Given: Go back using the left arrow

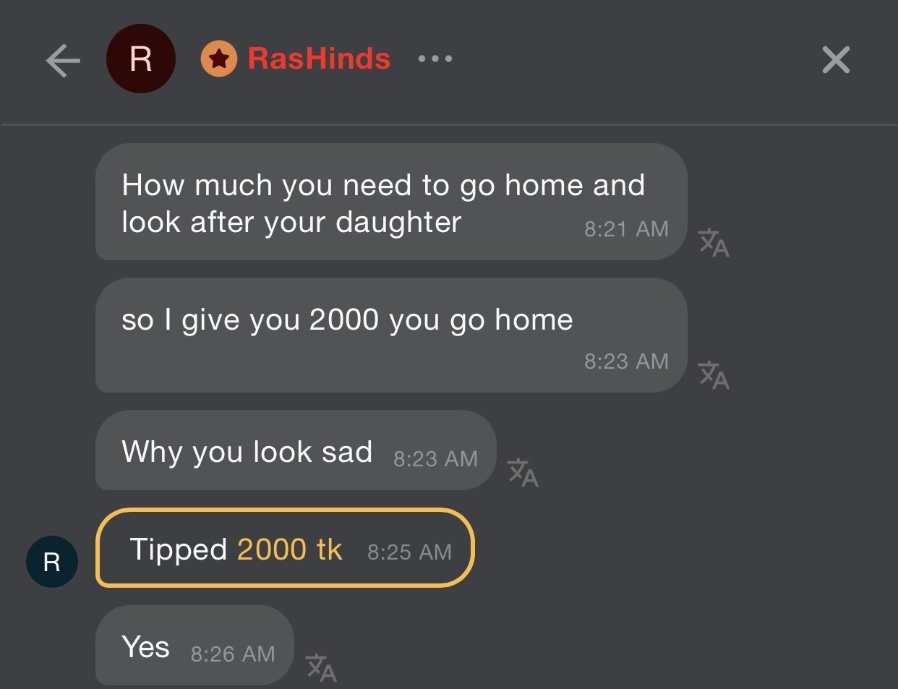Looking at the screenshot, I should (63, 60).
